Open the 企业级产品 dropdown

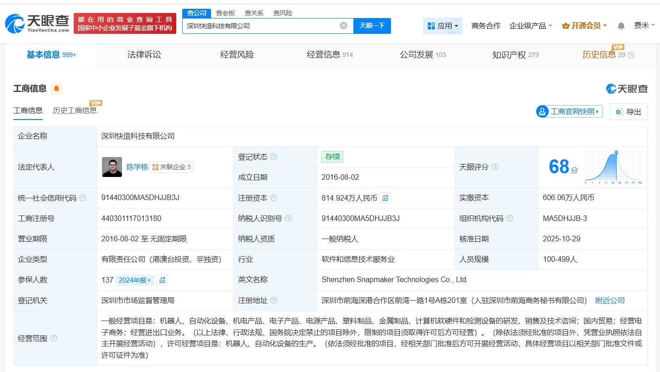pyautogui.click(x=531, y=26)
